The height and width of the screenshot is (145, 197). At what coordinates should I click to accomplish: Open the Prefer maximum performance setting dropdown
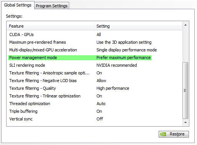124,58
